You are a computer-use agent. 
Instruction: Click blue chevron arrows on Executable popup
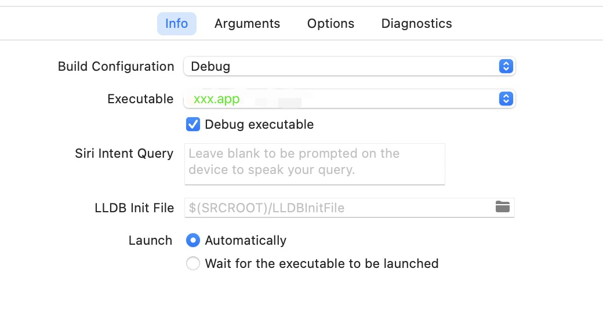click(x=506, y=99)
